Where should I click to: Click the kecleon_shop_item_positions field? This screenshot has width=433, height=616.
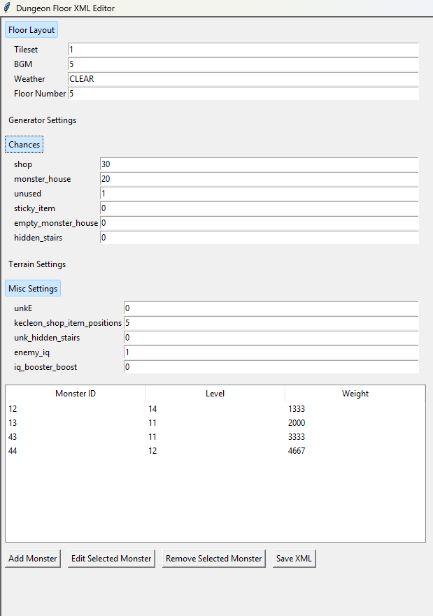click(271, 323)
